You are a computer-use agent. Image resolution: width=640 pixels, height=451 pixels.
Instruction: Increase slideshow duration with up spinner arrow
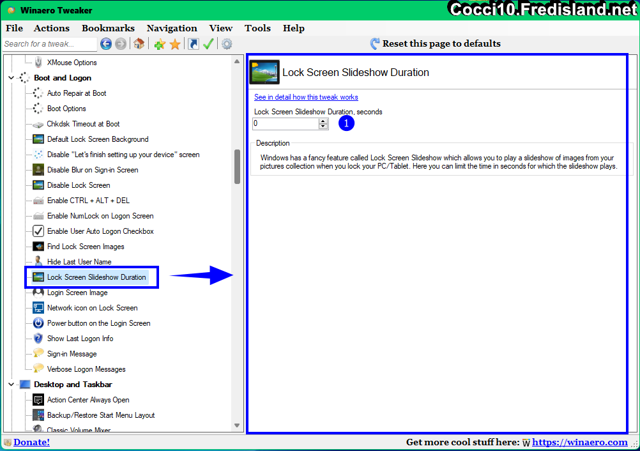click(x=323, y=121)
